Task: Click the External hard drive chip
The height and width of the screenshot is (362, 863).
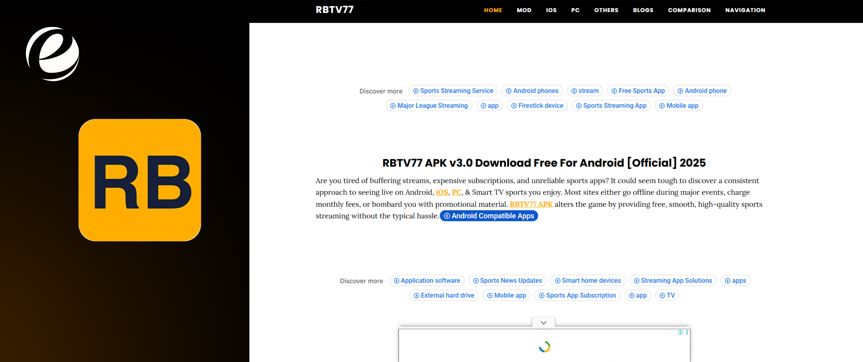Action: point(444,295)
